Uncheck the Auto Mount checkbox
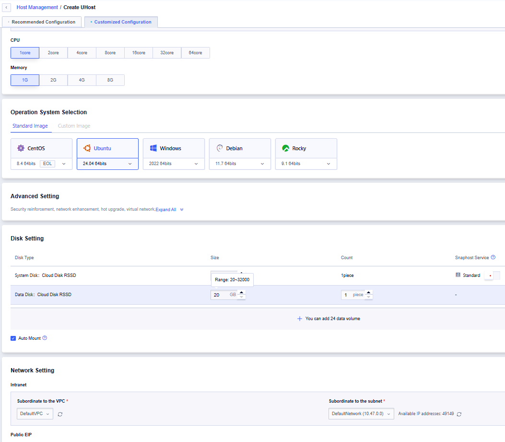Viewport: 505px width, 442px height. (x=13, y=338)
